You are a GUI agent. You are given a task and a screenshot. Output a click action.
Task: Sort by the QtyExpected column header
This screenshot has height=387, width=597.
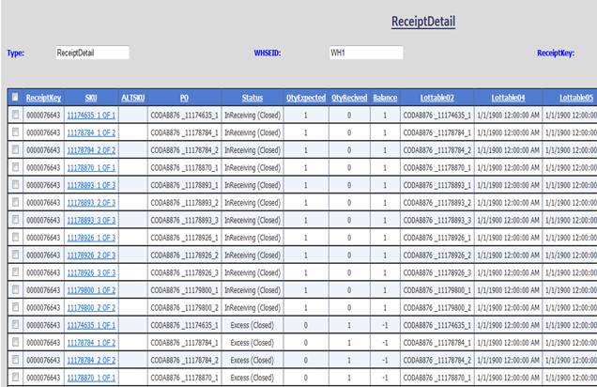pos(306,99)
